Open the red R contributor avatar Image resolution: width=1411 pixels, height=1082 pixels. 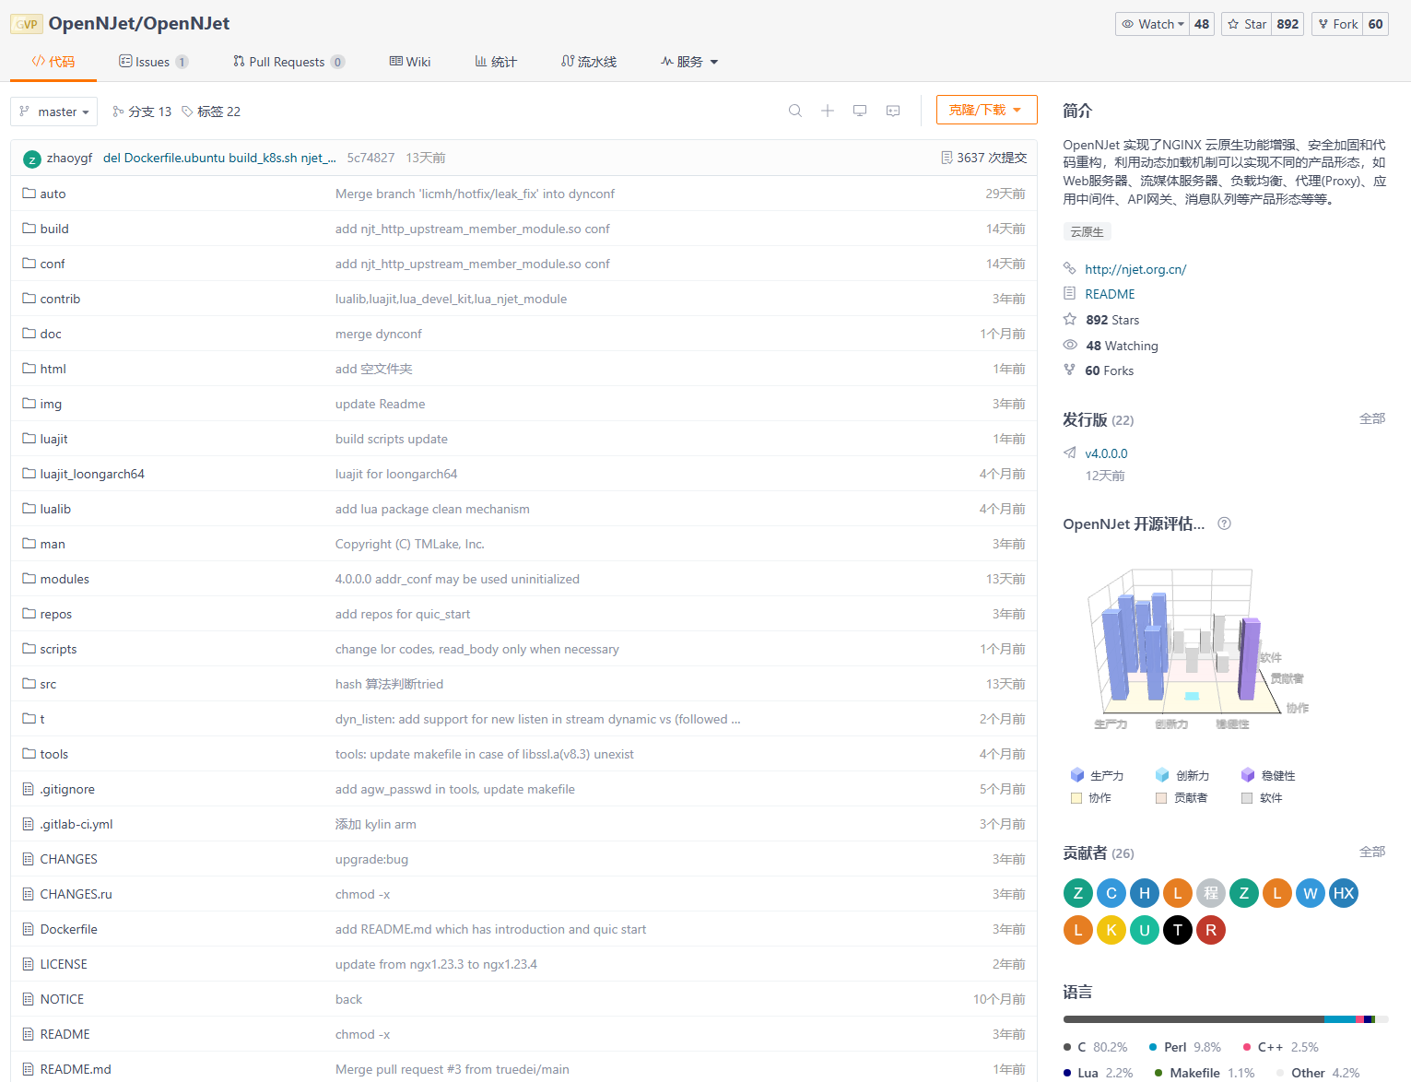(x=1211, y=930)
